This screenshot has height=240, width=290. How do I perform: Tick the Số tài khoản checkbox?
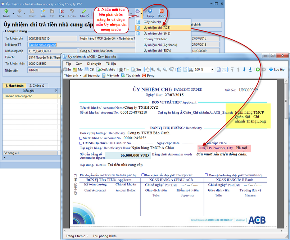pos(81,138)
